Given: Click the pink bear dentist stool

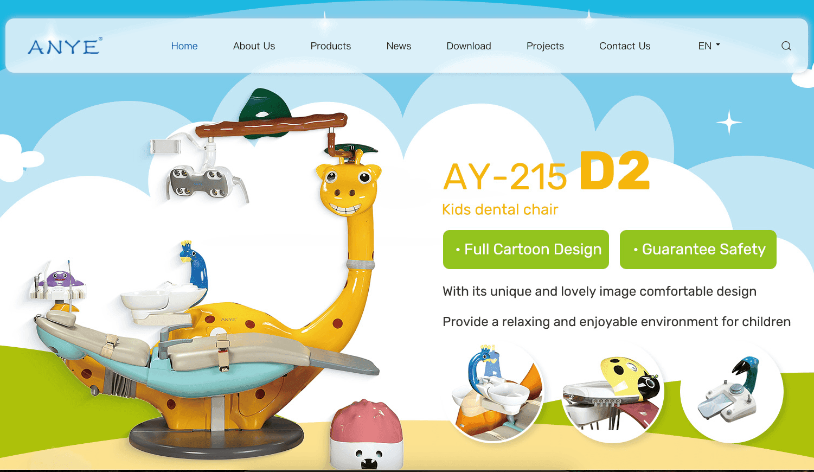Looking at the screenshot, I should pos(367,434).
